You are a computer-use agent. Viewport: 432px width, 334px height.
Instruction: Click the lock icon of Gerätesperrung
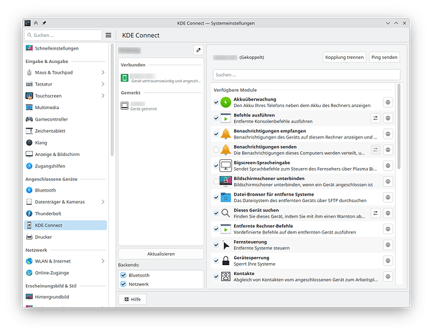click(x=225, y=260)
